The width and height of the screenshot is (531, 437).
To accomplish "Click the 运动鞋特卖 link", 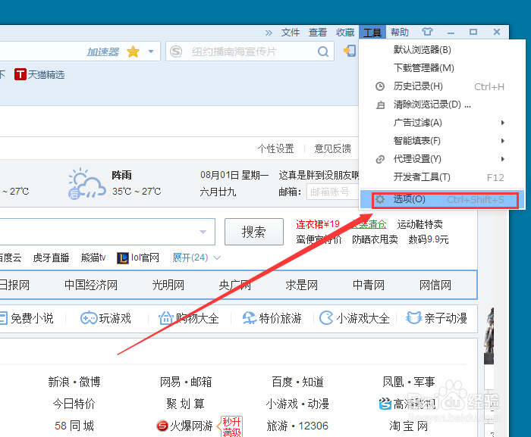I will click(x=420, y=224).
